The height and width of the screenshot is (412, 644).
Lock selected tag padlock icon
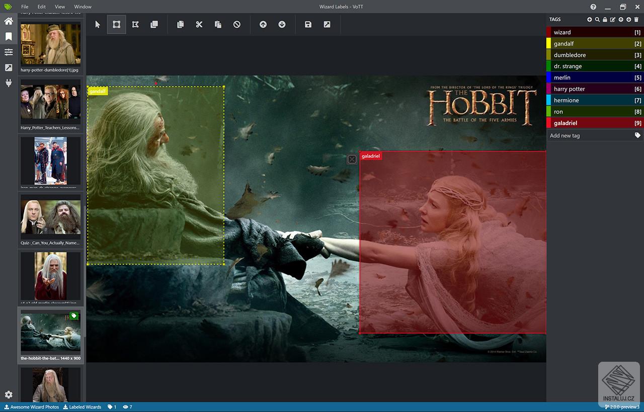605,20
